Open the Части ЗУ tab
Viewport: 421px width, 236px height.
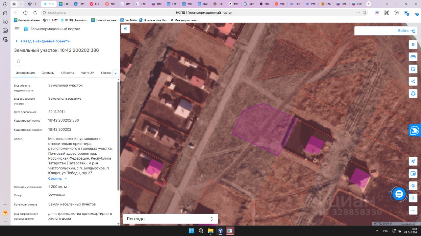[87, 73]
